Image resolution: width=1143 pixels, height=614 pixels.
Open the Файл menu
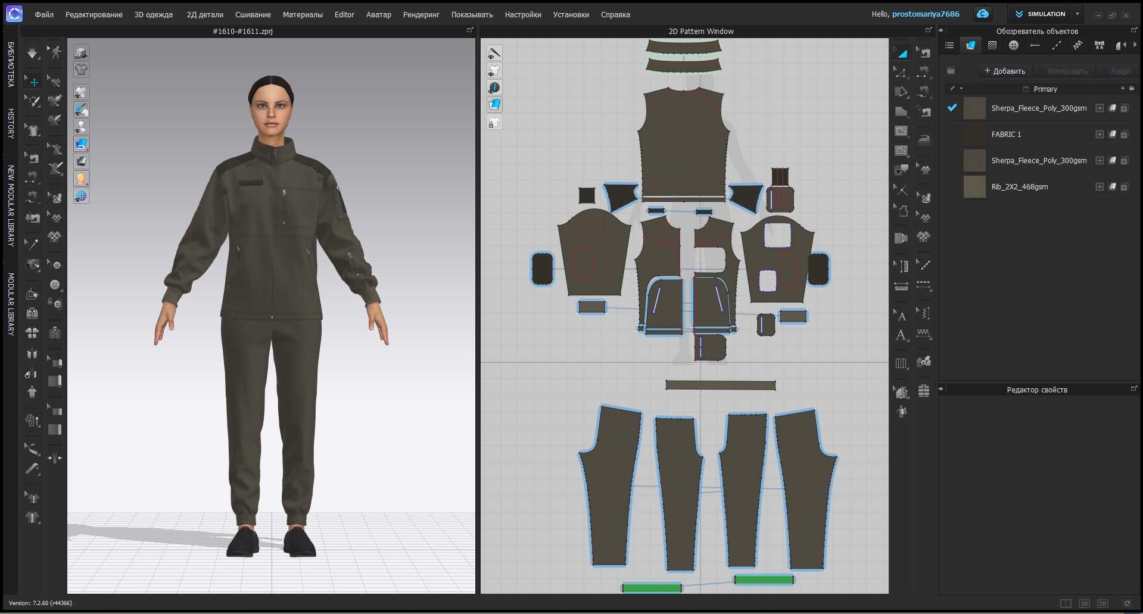[x=44, y=14]
